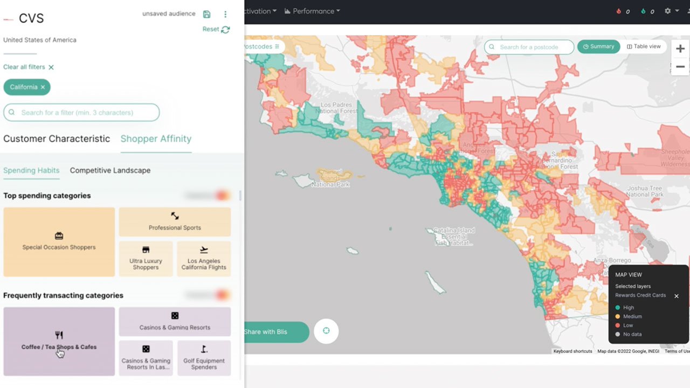Image resolution: width=690 pixels, height=388 pixels.
Task: Remove the California filter chip
Action: (x=43, y=87)
